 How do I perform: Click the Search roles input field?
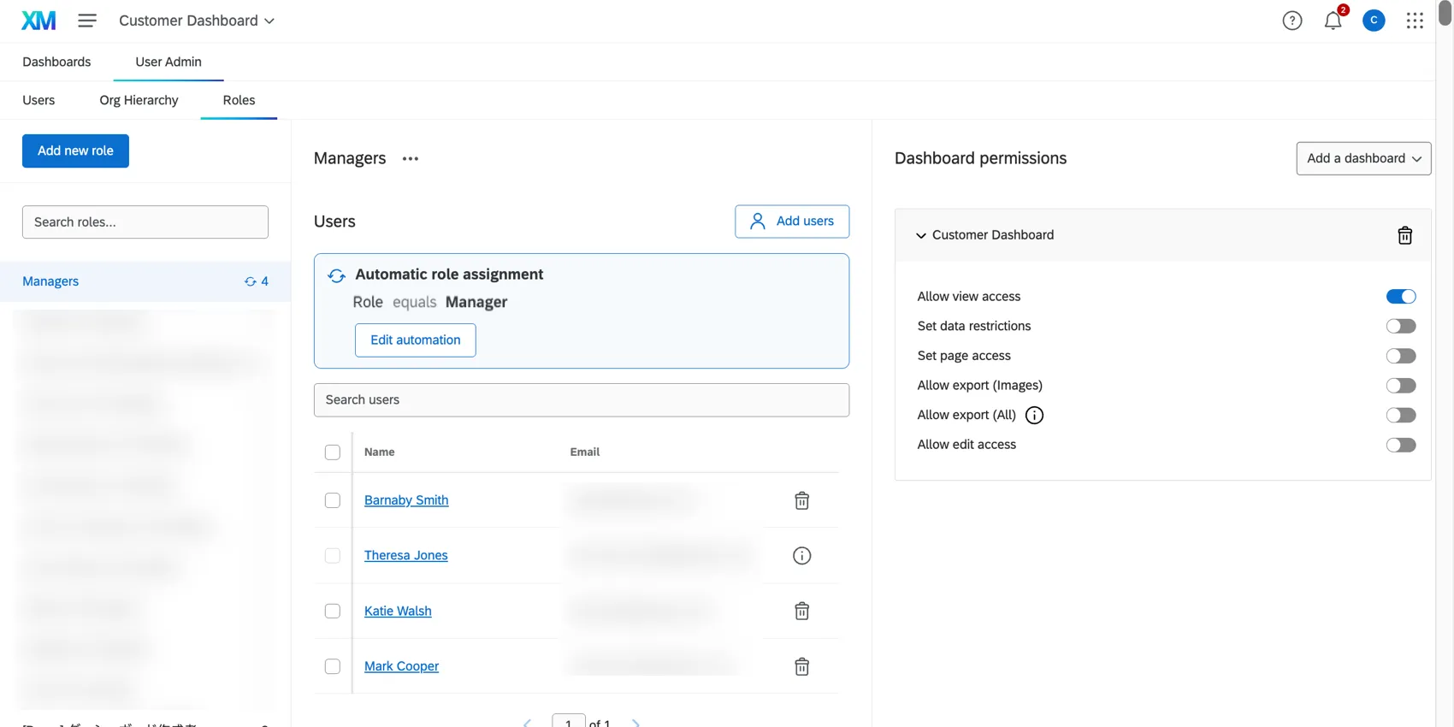(145, 222)
